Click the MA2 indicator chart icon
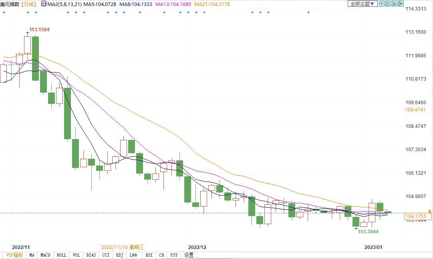The height and width of the screenshot is (259, 433). (x=43, y=4)
